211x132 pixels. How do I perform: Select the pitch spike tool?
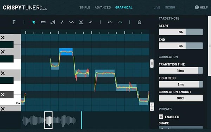click(x=62, y=22)
